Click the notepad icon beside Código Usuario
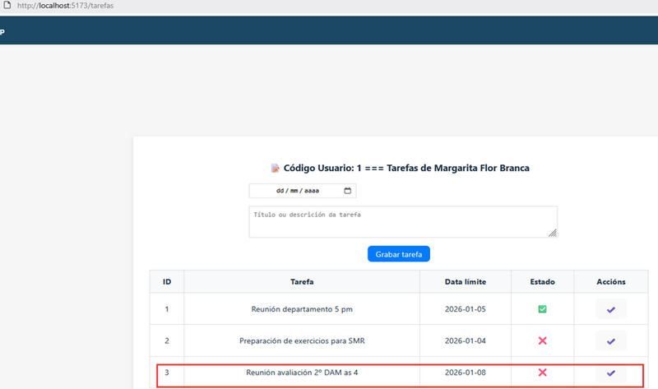658x389 pixels. 275,169
